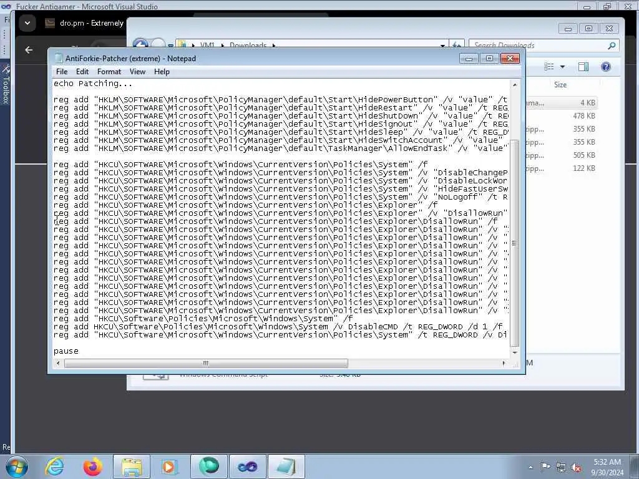Select the dro.pm - Extremely tab

pos(85,23)
